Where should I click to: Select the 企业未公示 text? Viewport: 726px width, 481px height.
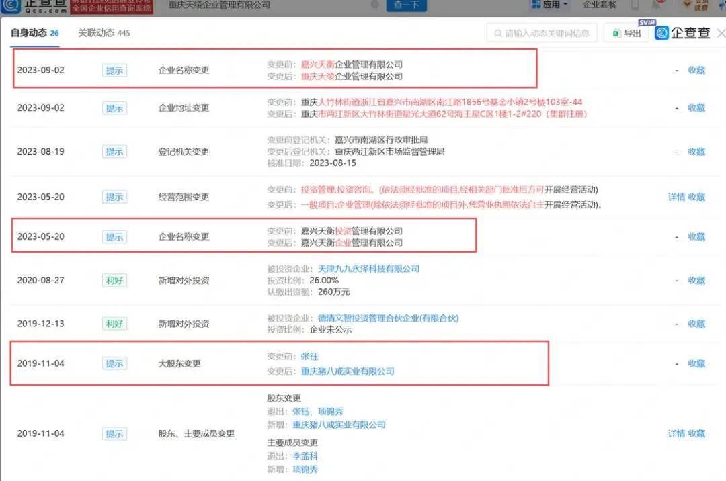point(331,330)
